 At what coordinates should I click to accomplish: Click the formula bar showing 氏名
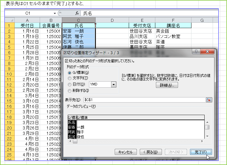click(149, 13)
